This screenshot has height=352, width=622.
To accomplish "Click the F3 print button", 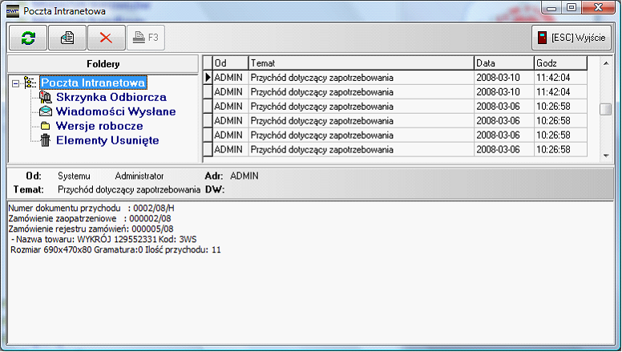I will point(147,38).
